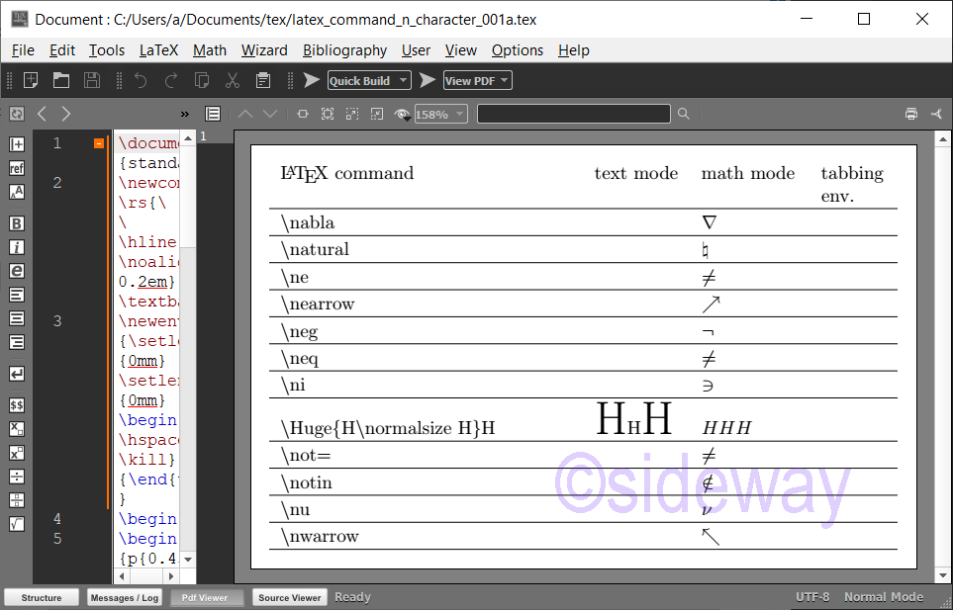The height and width of the screenshot is (610, 953).
Task: Insert square root from left toolbar
Action: 17,524
